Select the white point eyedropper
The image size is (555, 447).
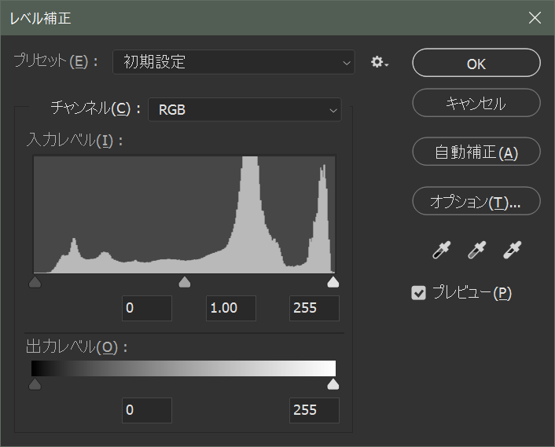point(512,250)
